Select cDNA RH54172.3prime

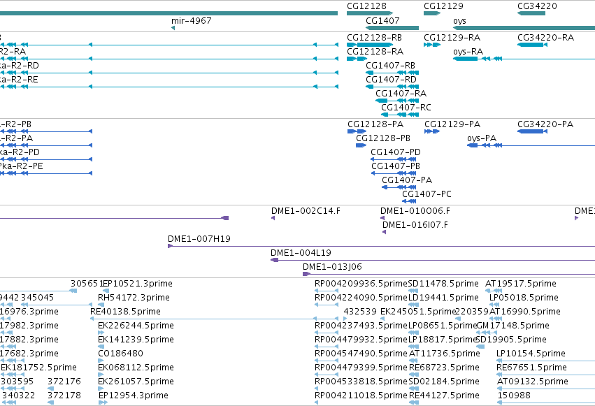pos(134,298)
